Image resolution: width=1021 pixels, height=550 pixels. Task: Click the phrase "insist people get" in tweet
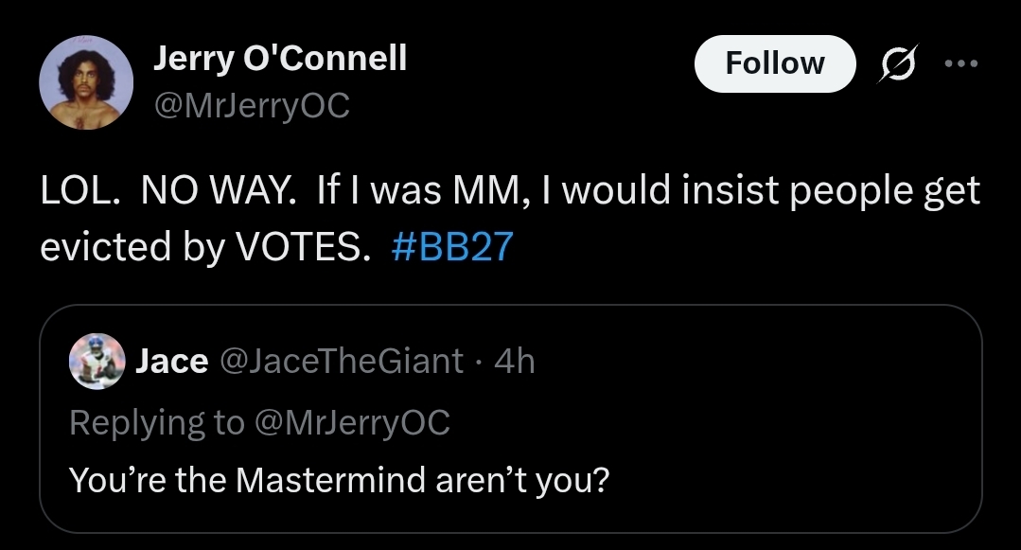(x=821, y=192)
